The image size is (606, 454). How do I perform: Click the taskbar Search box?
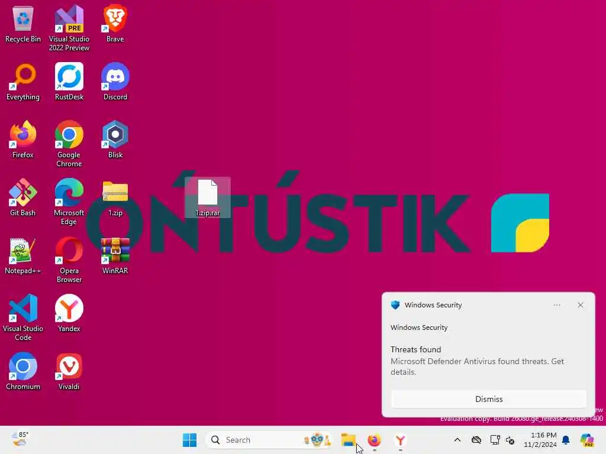[x=269, y=440]
